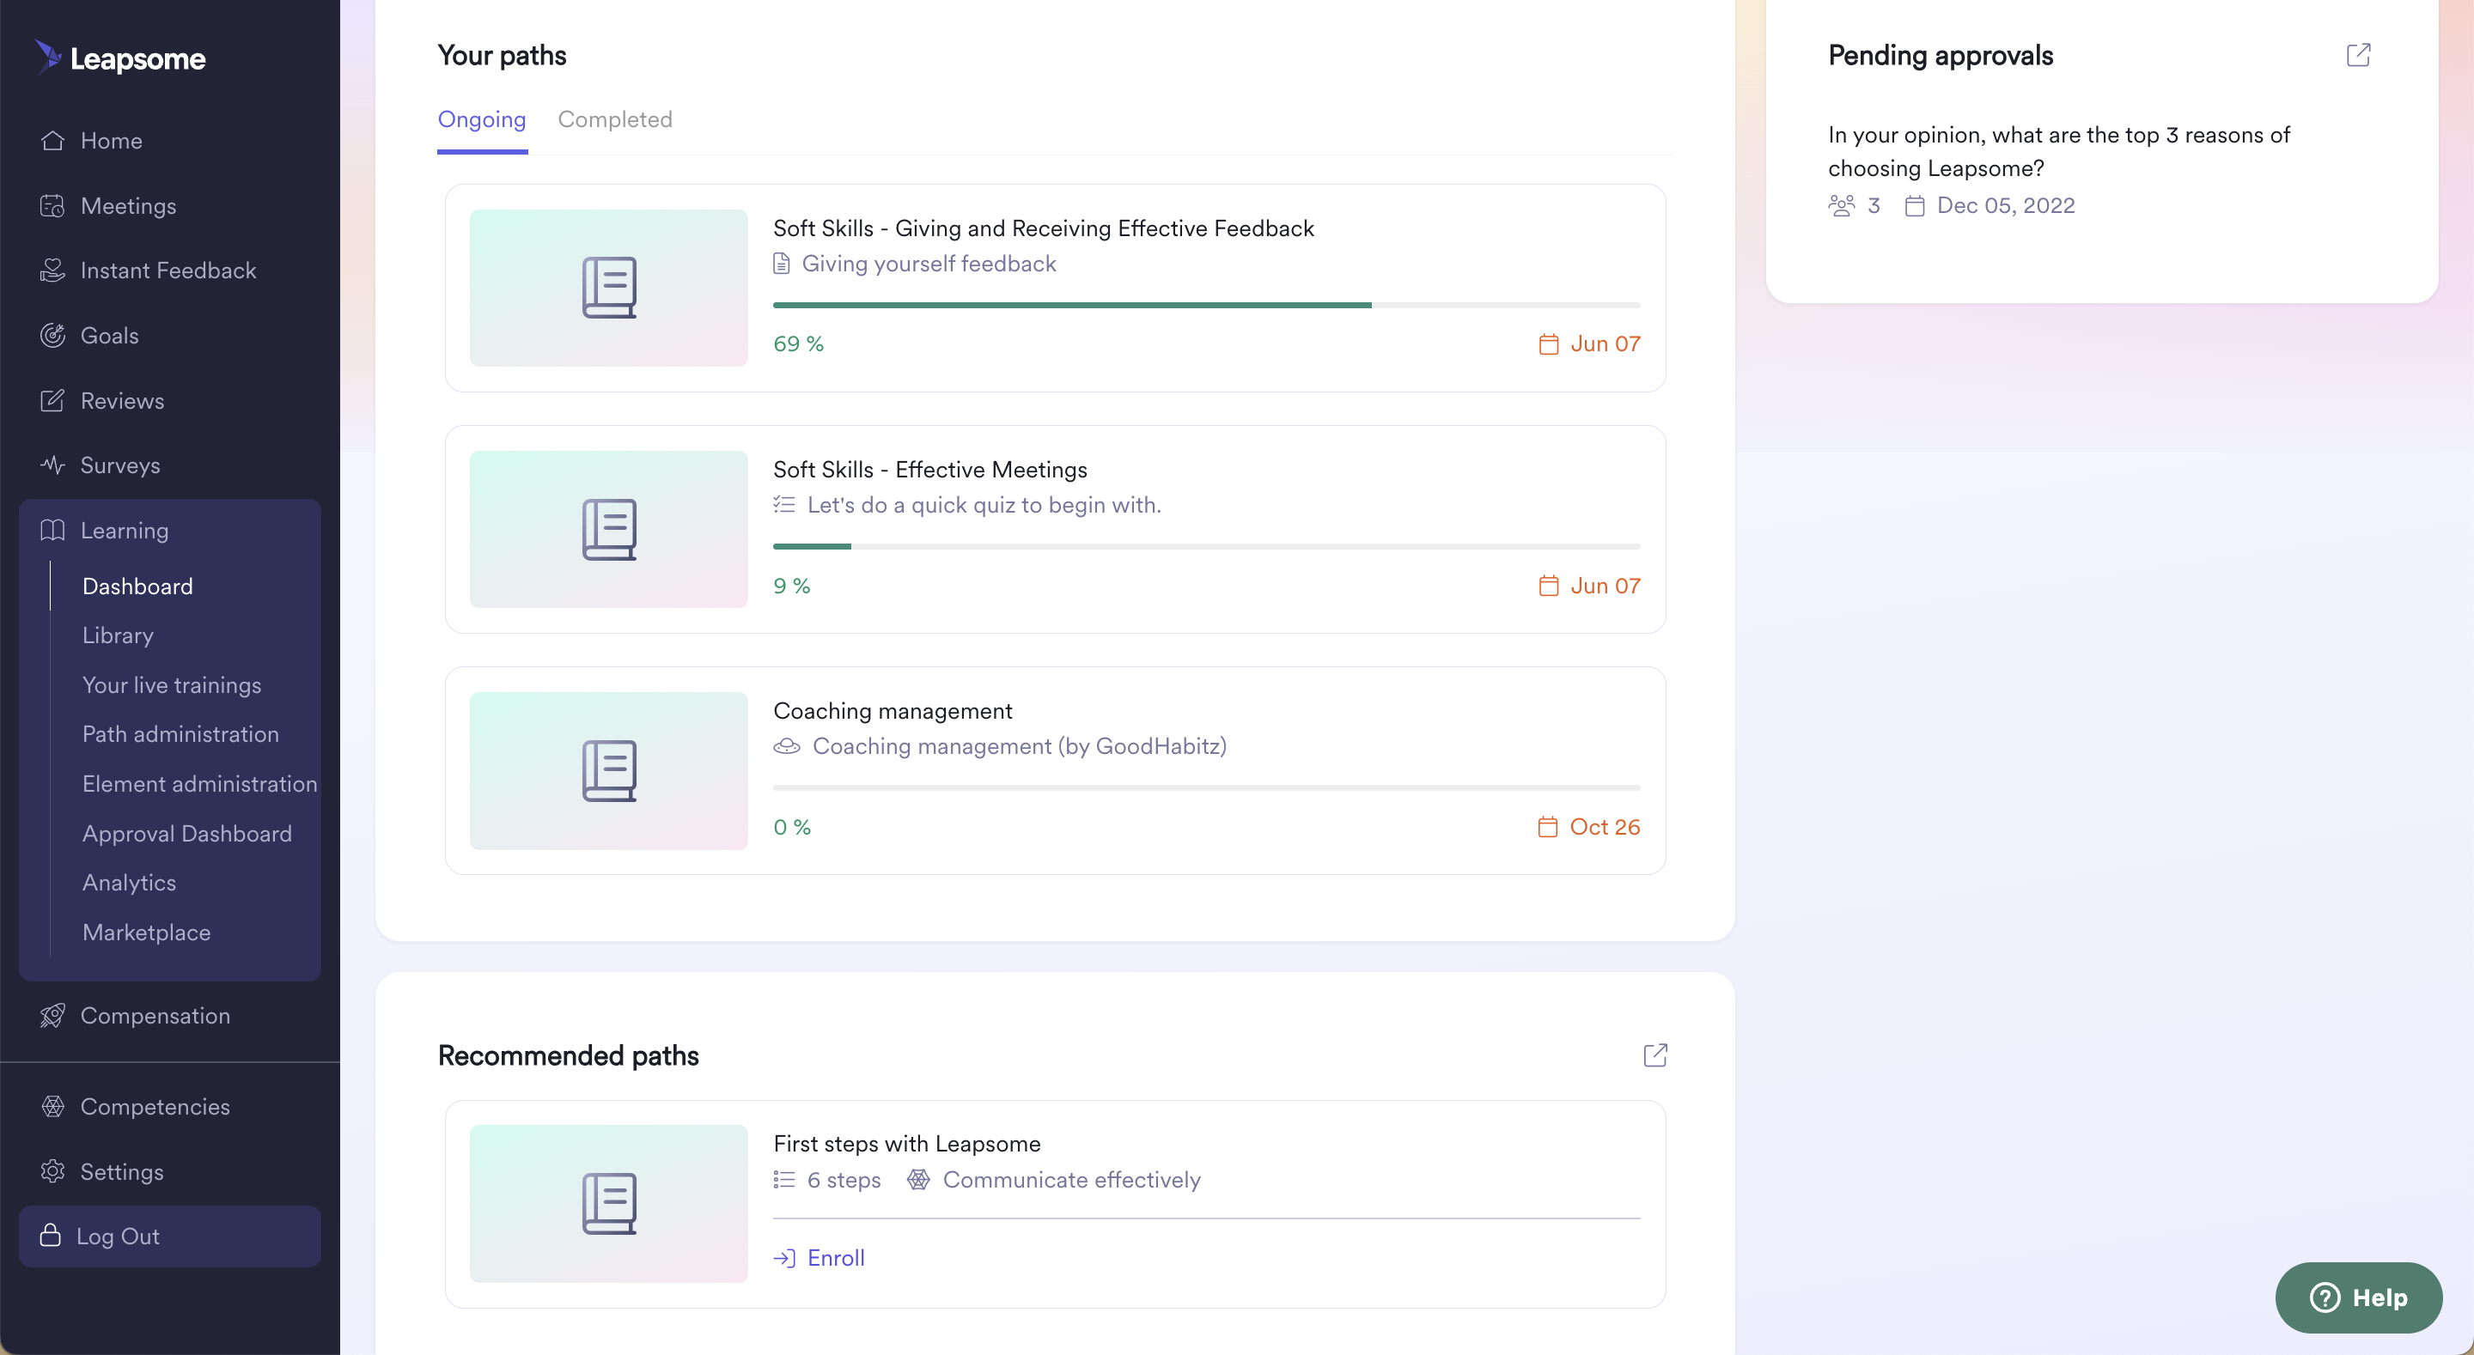Click the 6 steps list icon

[x=784, y=1179]
